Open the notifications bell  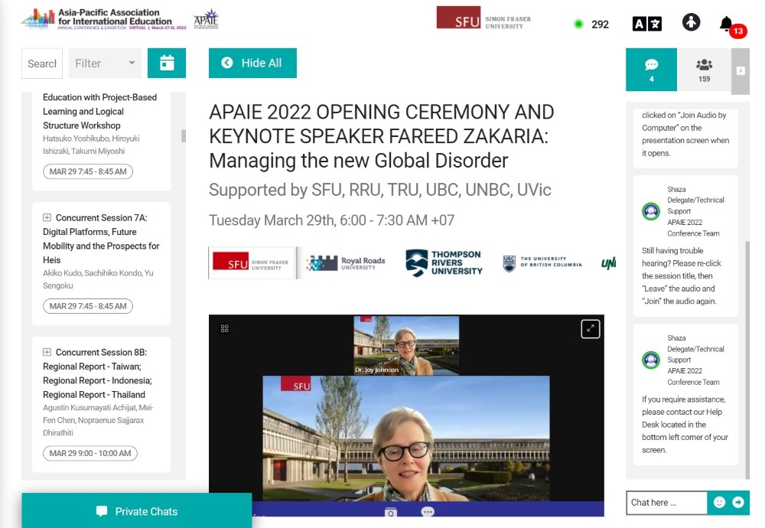point(727,24)
